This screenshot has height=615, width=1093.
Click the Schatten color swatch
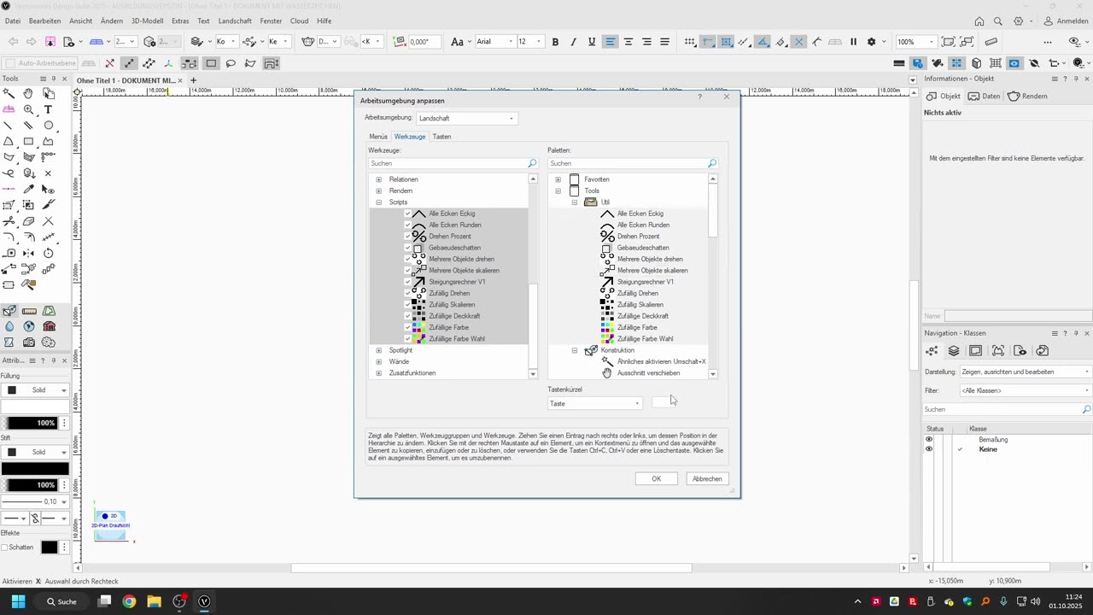click(x=50, y=548)
